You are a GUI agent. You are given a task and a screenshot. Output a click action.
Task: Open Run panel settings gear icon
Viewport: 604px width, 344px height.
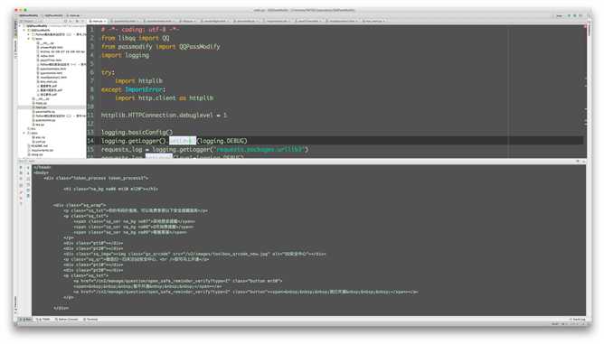point(578,162)
